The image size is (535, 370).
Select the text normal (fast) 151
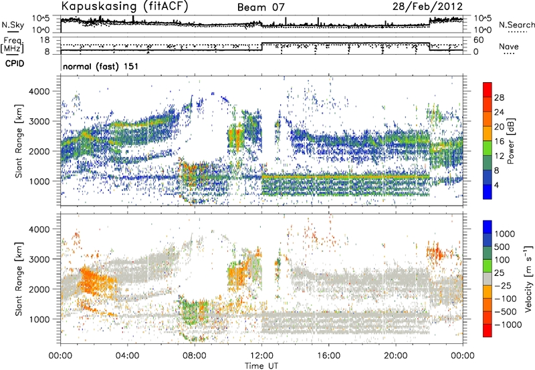[x=101, y=66]
